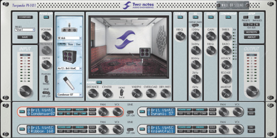Click the speaker cabinet in the room view

click(x=145, y=52)
